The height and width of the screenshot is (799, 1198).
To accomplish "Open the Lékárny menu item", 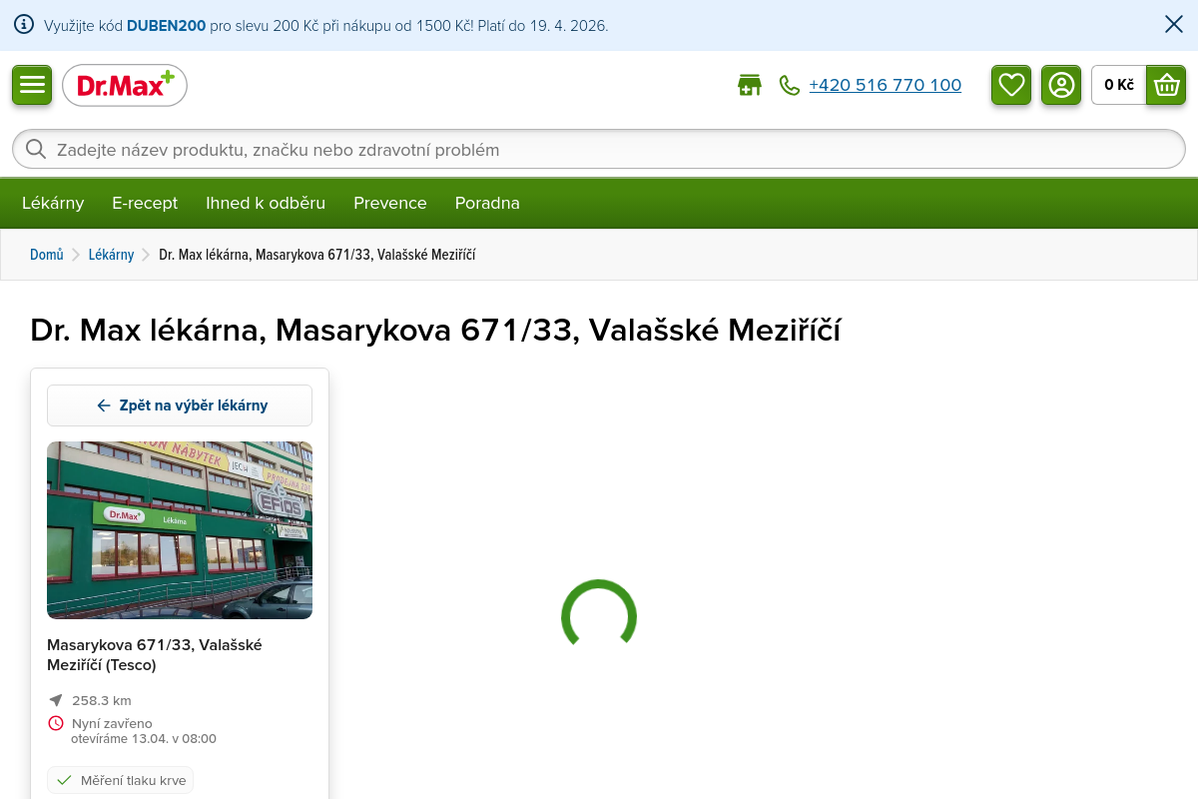I will [53, 203].
